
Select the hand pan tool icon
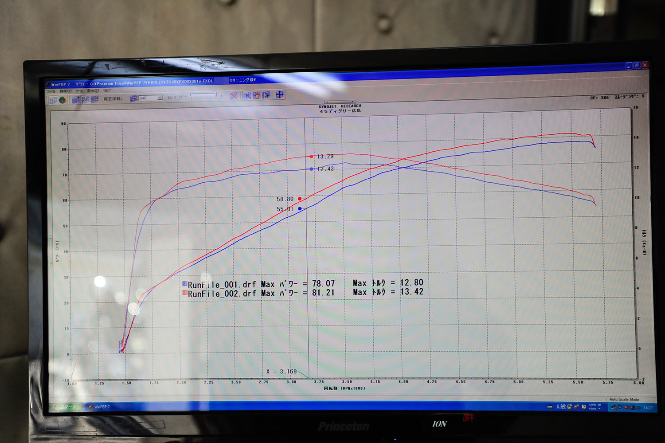click(x=256, y=95)
